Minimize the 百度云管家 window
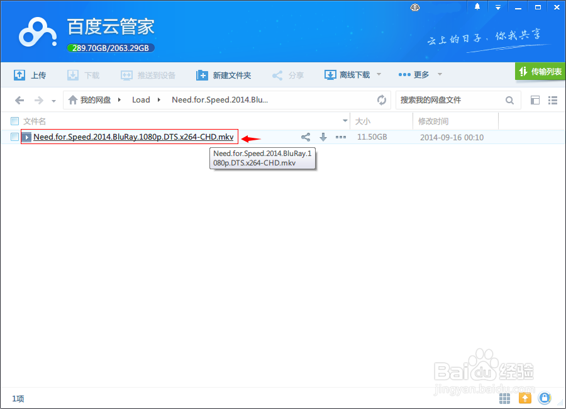This screenshot has width=566, height=409. [x=518, y=8]
